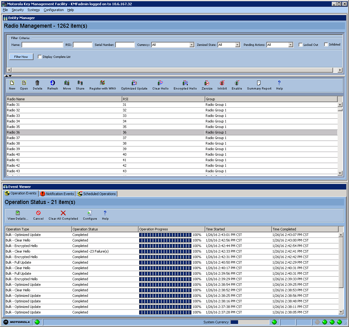Select the Radio 31 row

click(172, 105)
